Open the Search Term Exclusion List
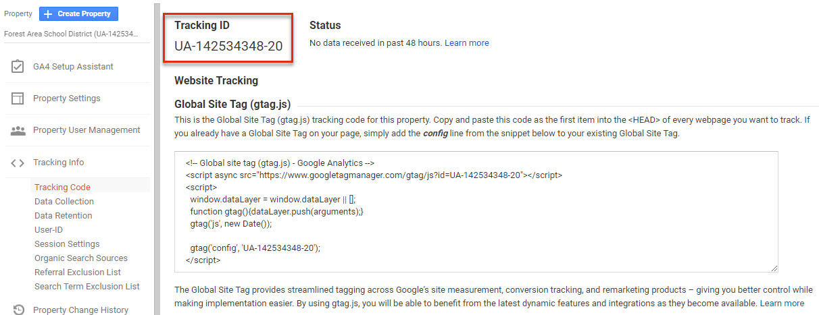The image size is (819, 315). [87, 287]
